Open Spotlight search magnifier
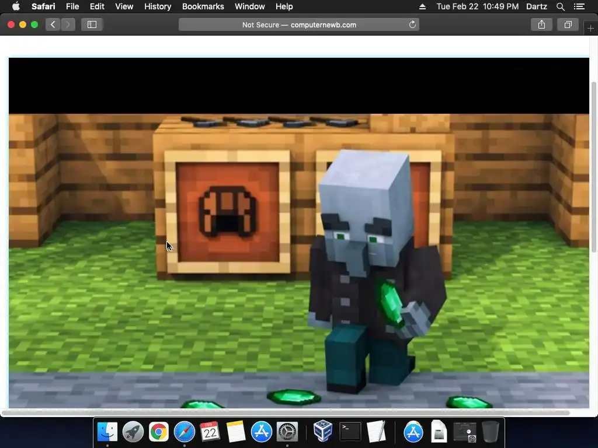 pyautogui.click(x=560, y=6)
